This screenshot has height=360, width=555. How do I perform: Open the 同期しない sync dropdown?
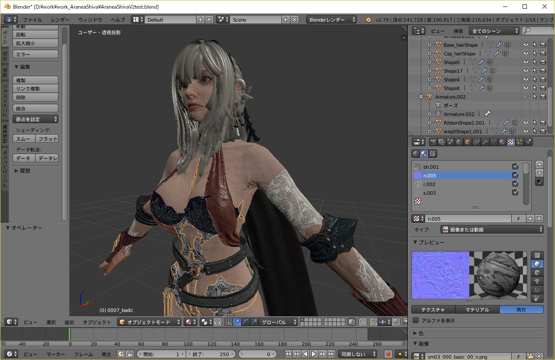[358, 354]
